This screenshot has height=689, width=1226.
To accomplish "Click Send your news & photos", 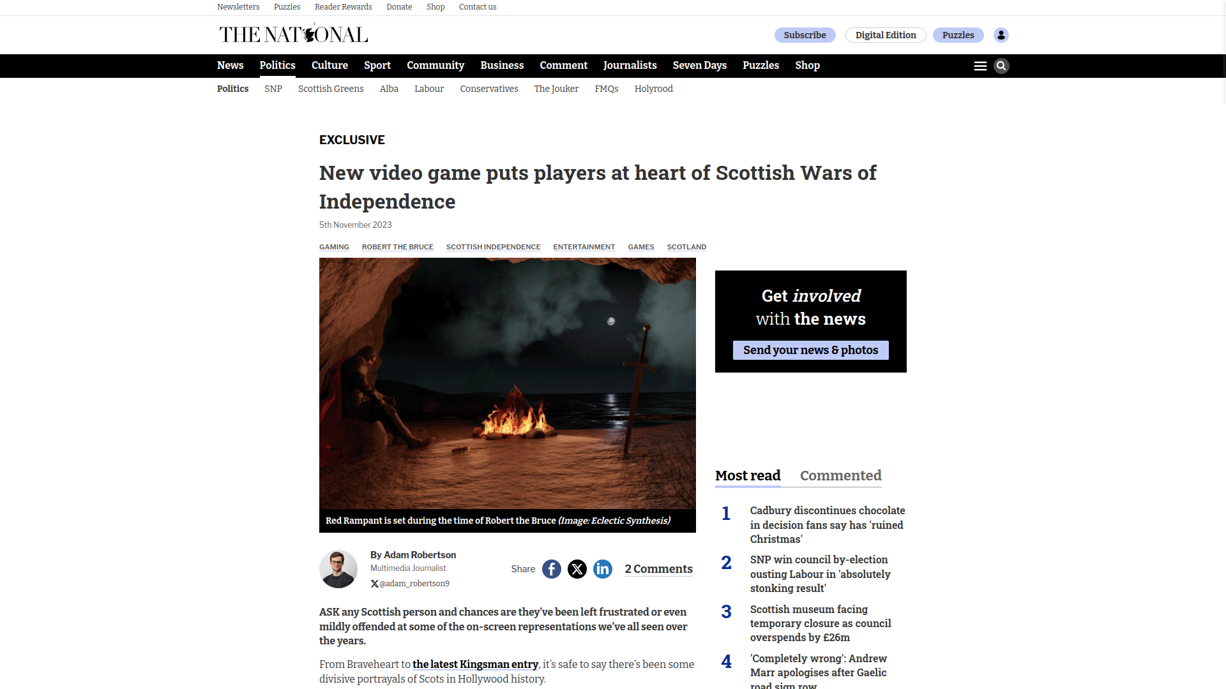I will pyautogui.click(x=810, y=350).
